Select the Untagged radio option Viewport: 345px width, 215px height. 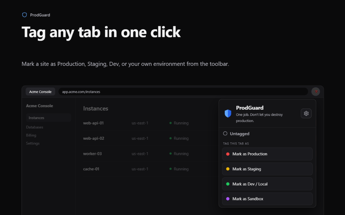pyautogui.click(x=225, y=133)
